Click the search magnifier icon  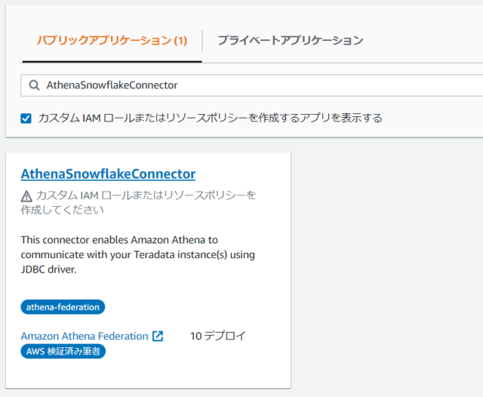[34, 85]
